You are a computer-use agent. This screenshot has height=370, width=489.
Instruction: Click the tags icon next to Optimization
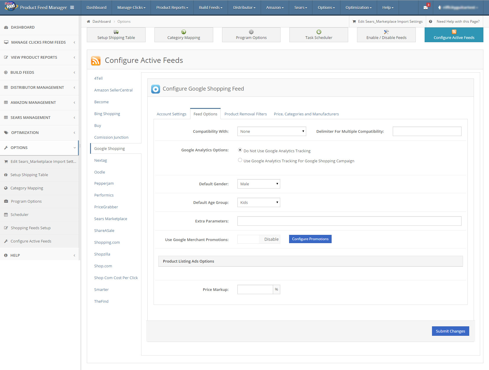tap(6, 133)
